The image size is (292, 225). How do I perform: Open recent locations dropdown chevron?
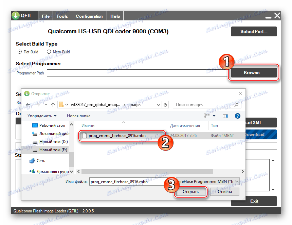coord(46,105)
